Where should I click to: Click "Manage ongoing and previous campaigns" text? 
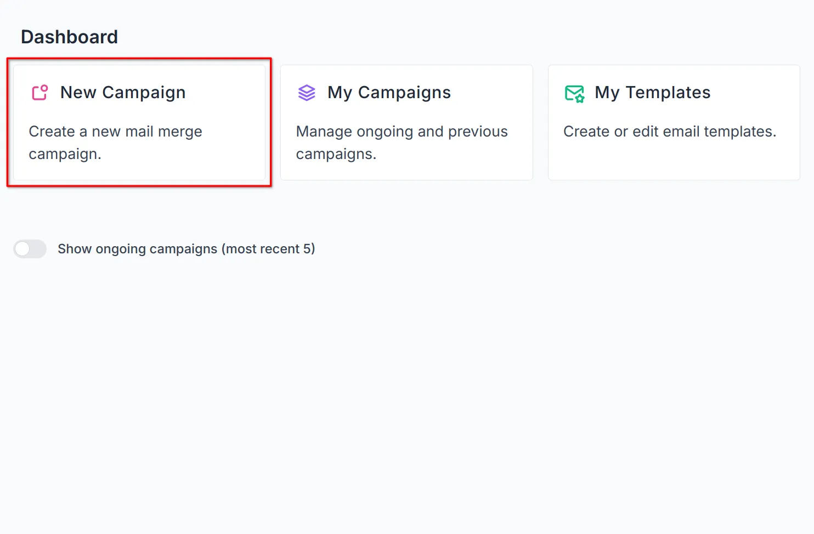[402, 143]
